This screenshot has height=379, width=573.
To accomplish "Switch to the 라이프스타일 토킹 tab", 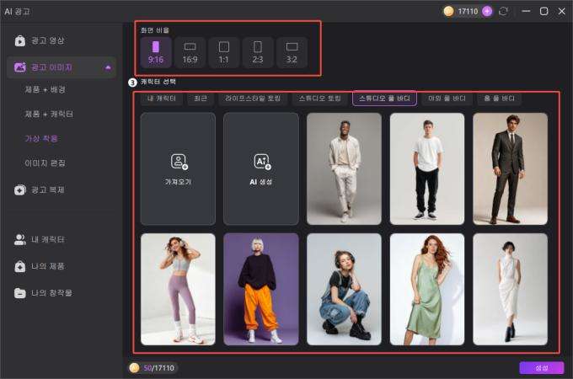I will pos(253,99).
